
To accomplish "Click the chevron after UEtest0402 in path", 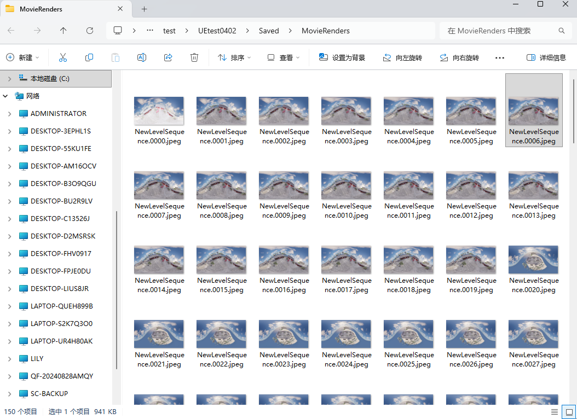I will [x=247, y=31].
